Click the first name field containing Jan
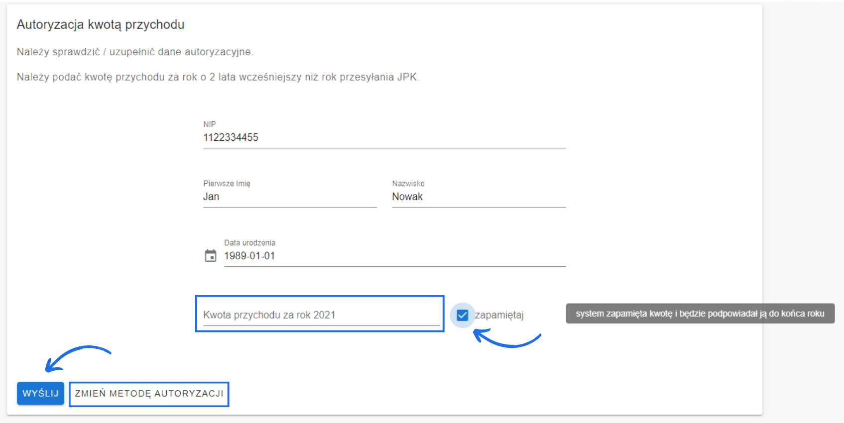This screenshot has height=423, width=844. pyautogui.click(x=289, y=197)
